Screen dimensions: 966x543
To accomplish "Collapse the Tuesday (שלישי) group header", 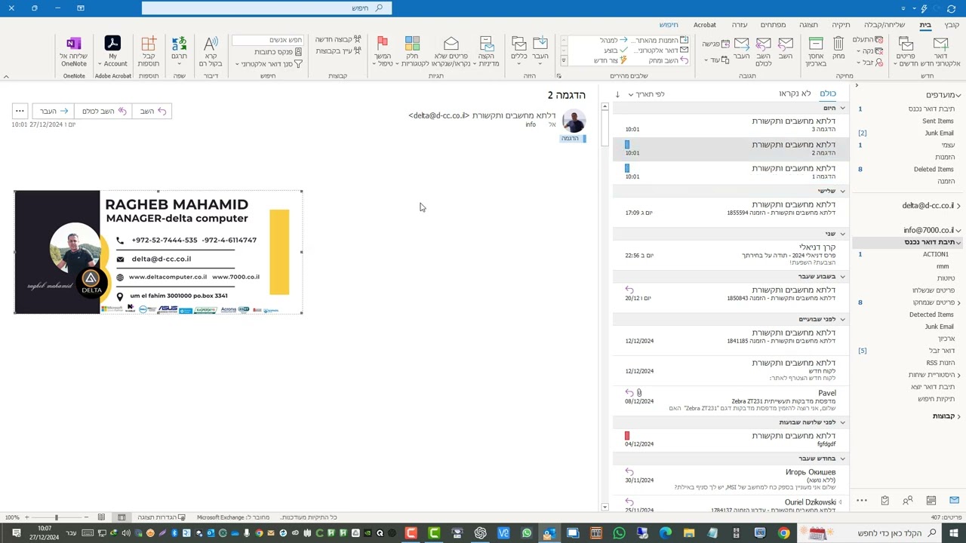I will [842, 191].
